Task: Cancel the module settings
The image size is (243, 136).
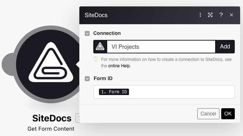Action: [208, 114]
